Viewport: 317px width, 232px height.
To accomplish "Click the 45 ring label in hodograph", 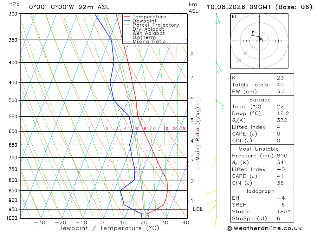I will (x=239, y=60).
